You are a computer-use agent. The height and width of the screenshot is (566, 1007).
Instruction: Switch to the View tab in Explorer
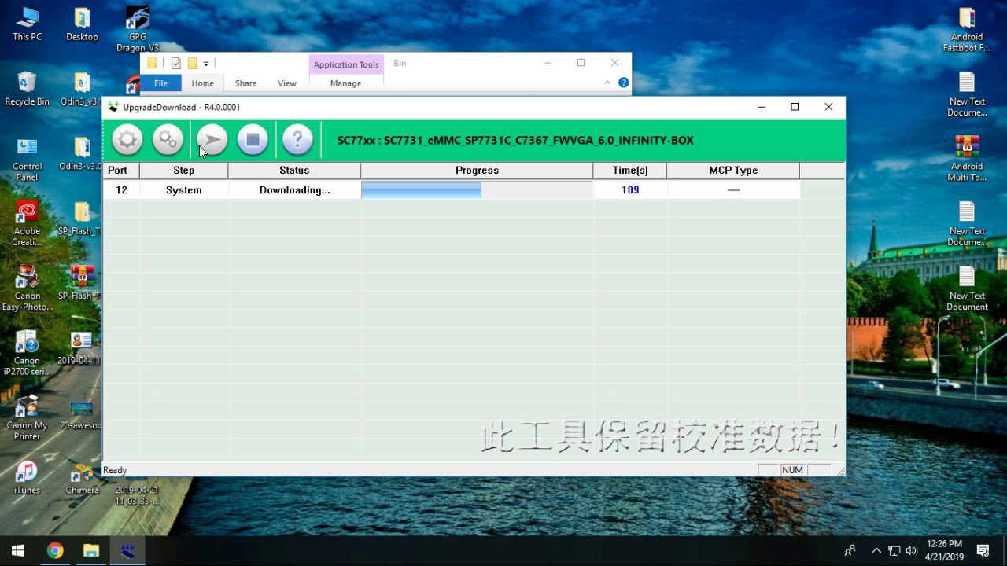point(287,83)
